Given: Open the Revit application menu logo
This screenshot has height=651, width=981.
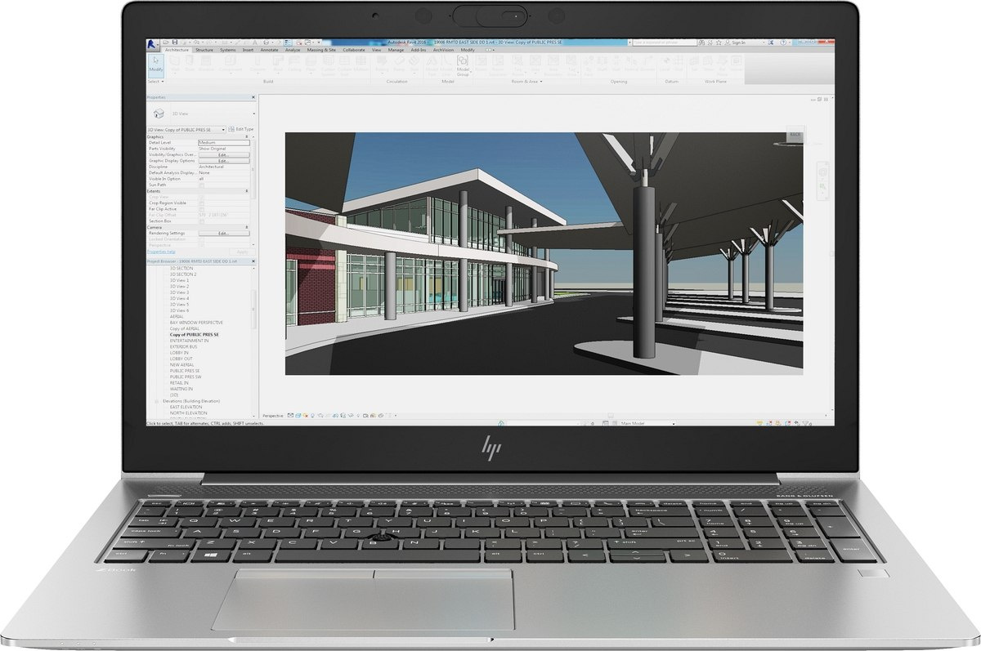Looking at the screenshot, I should point(152,43).
